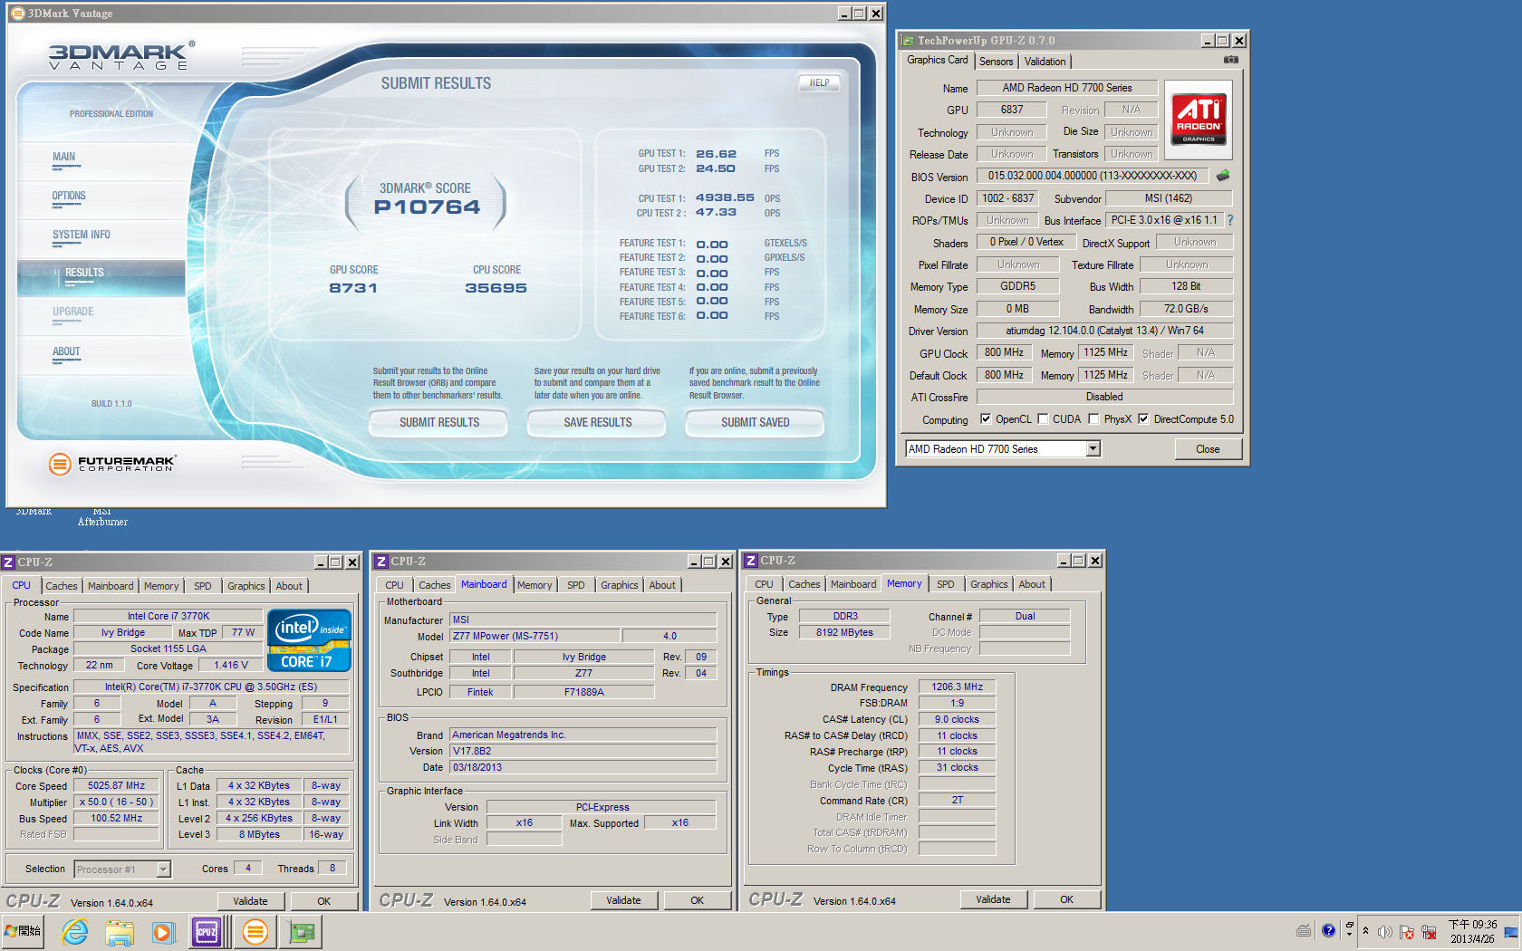Open the orange Futuremark taskbar icon
Viewport: 1522px width, 951px height.
255,931
